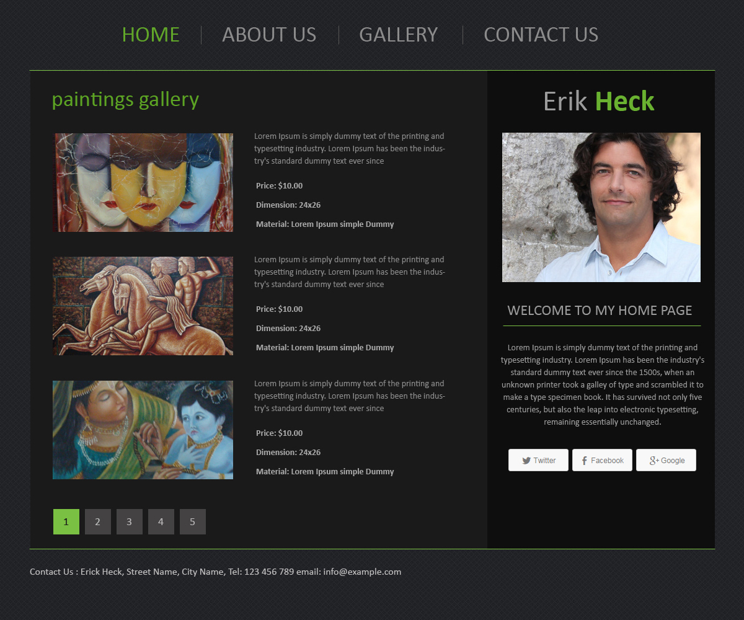
Task: Open the GALLERY navigation link
Action: coord(399,35)
